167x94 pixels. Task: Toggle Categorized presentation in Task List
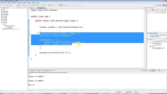click(153, 10)
